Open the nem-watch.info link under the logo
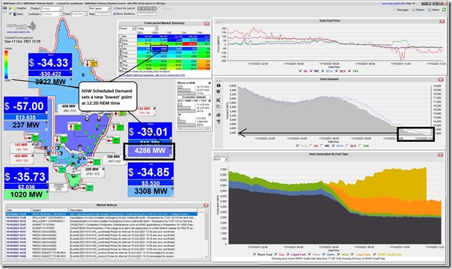 click(x=18, y=32)
